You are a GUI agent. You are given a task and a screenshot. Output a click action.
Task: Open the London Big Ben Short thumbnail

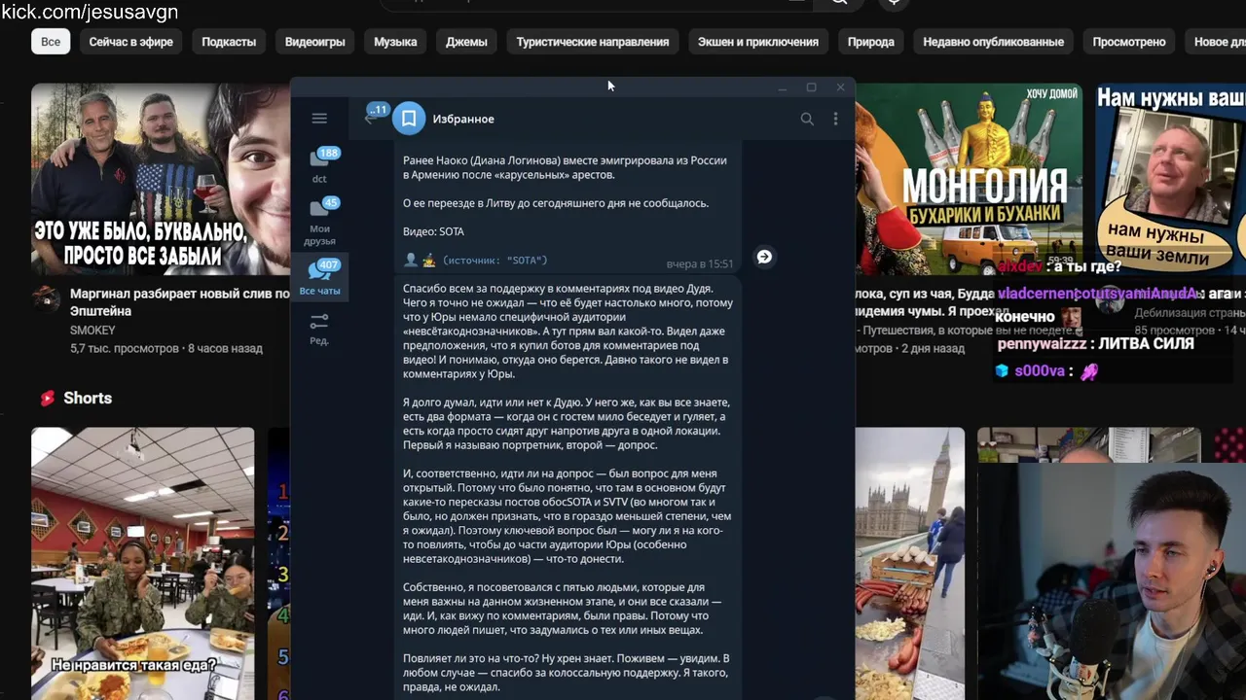tap(910, 564)
